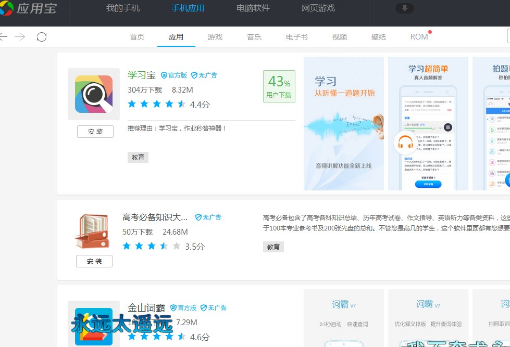Image resolution: width=510 pixels, height=347 pixels.
Task: Switch to the 游戏 tab
Action: tap(215, 37)
